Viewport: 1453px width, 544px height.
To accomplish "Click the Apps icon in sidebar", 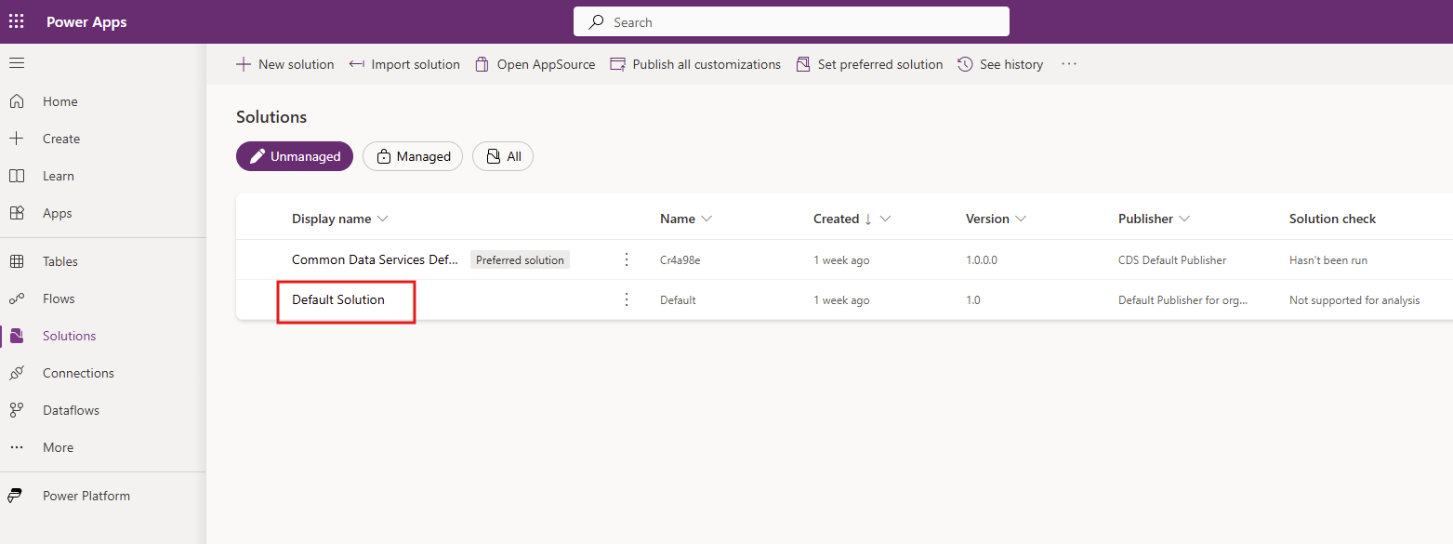I will (17, 213).
